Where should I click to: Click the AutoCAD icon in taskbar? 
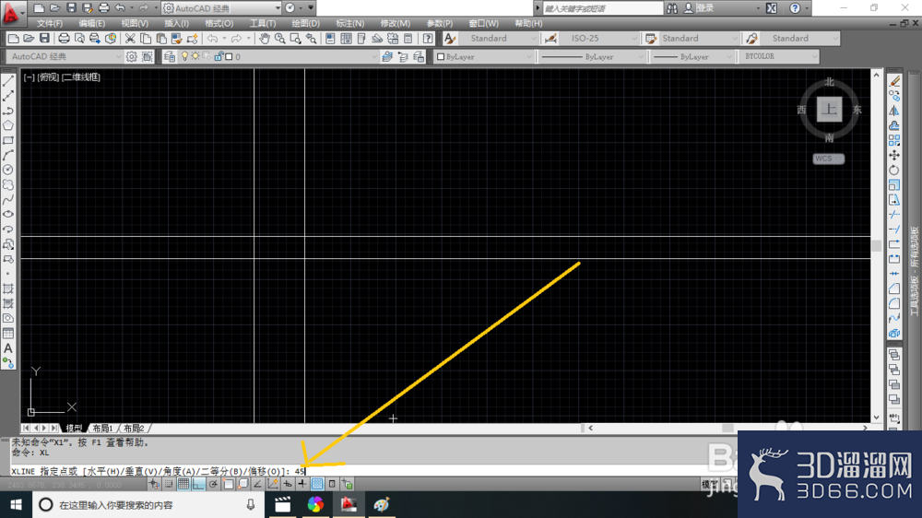349,504
